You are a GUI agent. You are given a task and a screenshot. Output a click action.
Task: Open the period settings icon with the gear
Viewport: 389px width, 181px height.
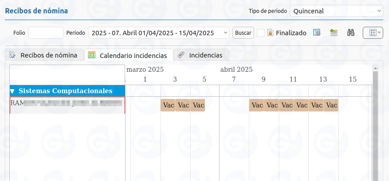317,33
